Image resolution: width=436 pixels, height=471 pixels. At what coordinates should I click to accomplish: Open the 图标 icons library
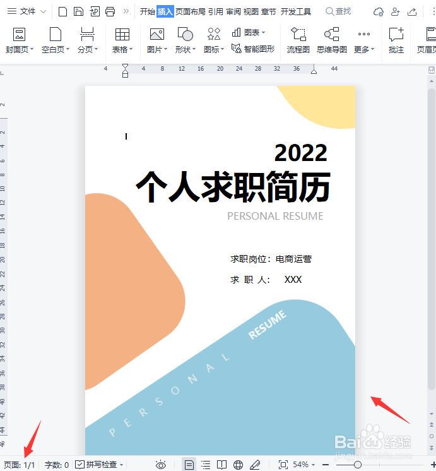click(x=214, y=40)
